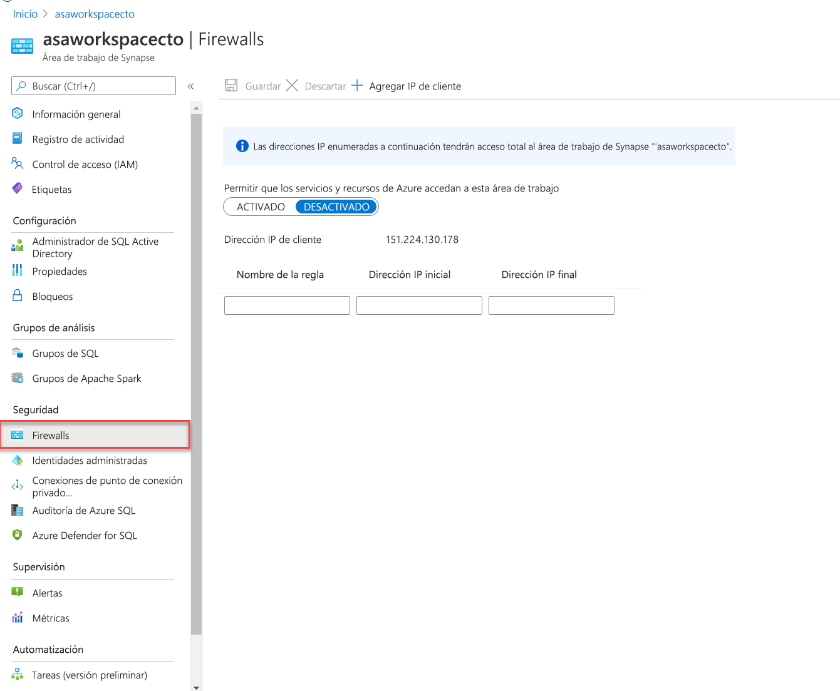Viewport: 840px width, 691px height.
Task: Click the Guardar button label
Action: click(x=263, y=86)
